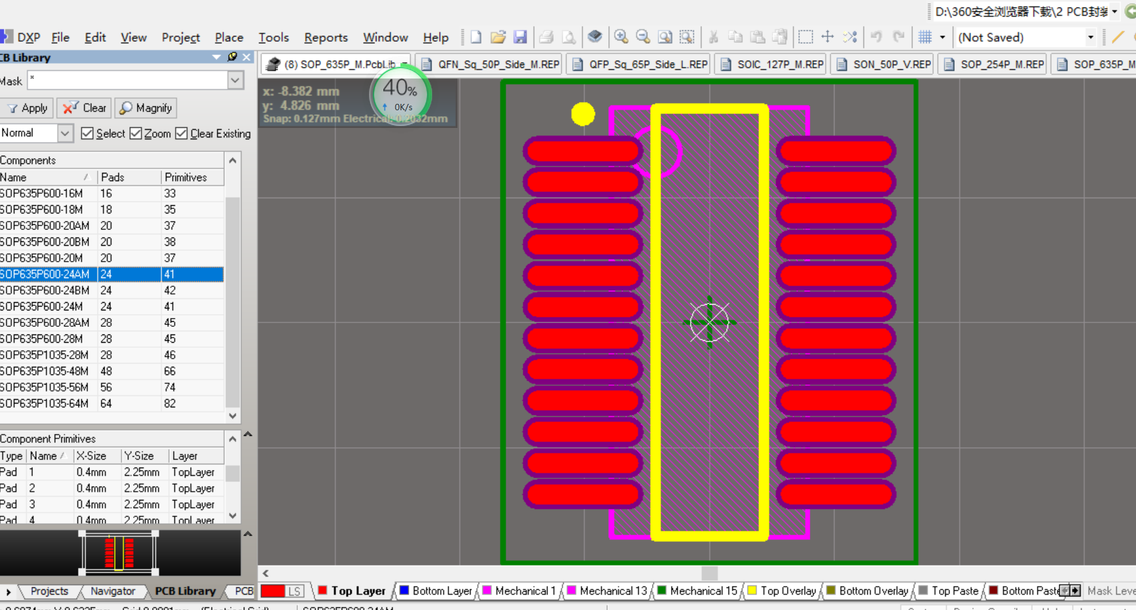Viewport: 1136px width, 610px height.
Task: Click the Redo arrow icon
Action: point(898,37)
